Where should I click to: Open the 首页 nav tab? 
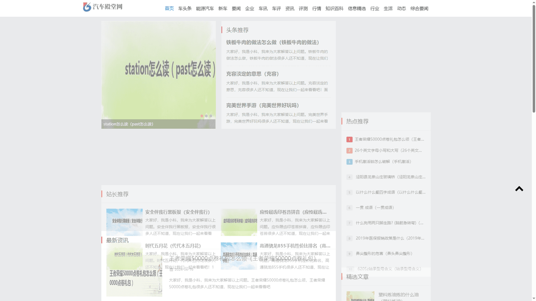click(x=169, y=9)
